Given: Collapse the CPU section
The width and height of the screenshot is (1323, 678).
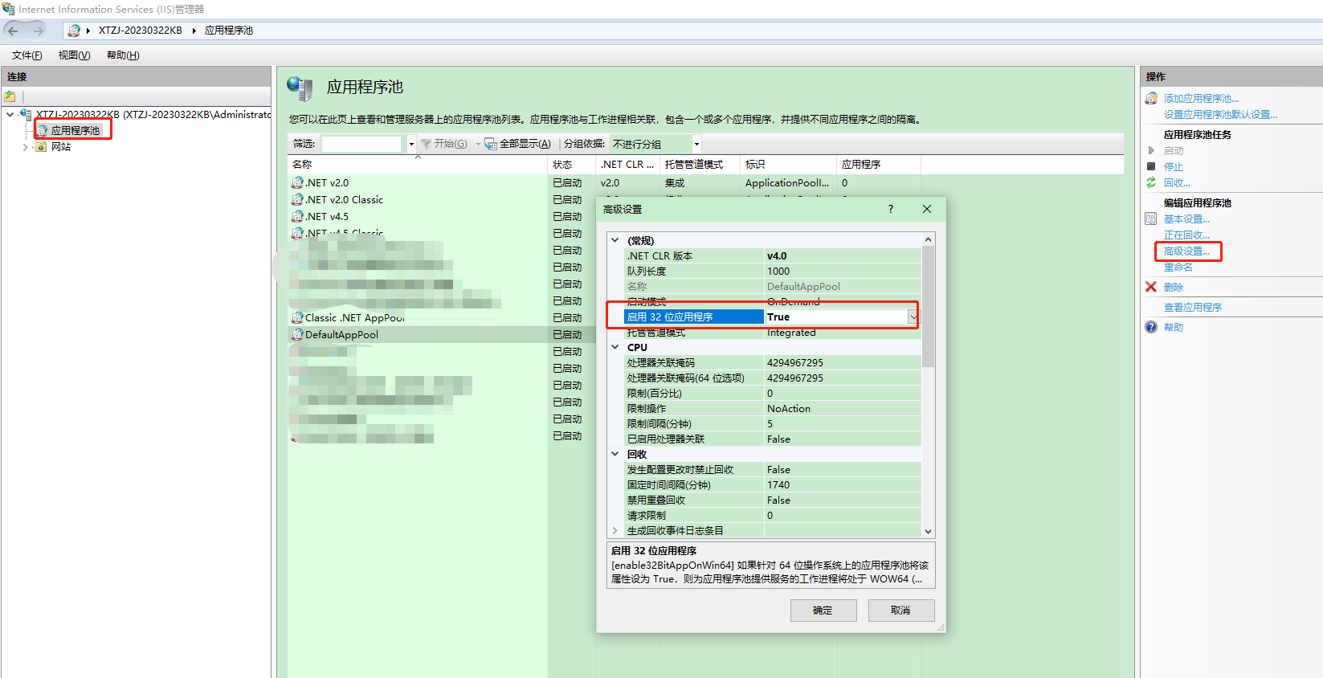Looking at the screenshot, I should click(x=615, y=347).
